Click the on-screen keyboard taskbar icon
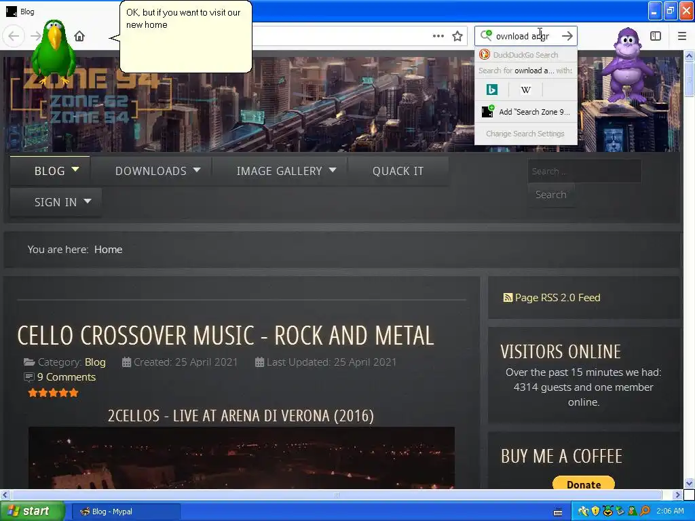 (558, 512)
